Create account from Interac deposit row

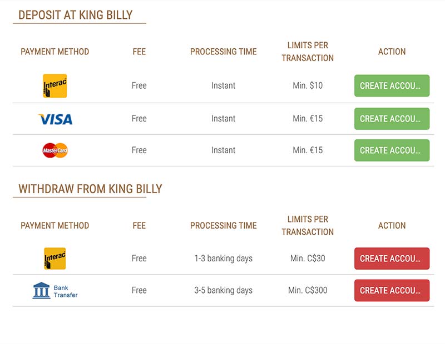pos(392,86)
